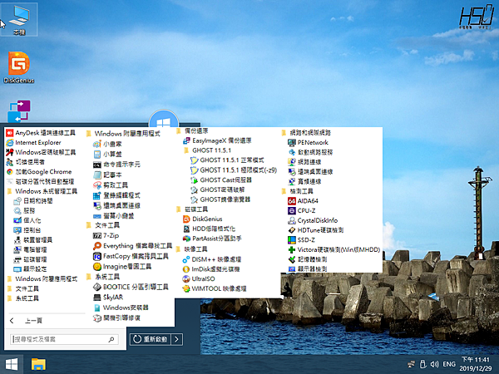
Task: Load Google Chrome entry
Action: (39, 172)
